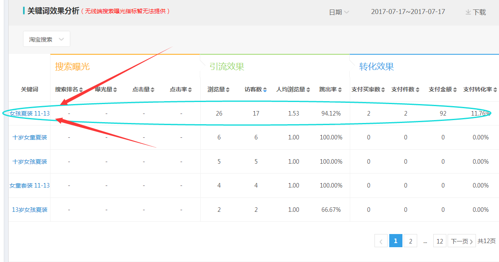Open keyword link 13岁女孩夏装
499x262 pixels.
click(30, 210)
